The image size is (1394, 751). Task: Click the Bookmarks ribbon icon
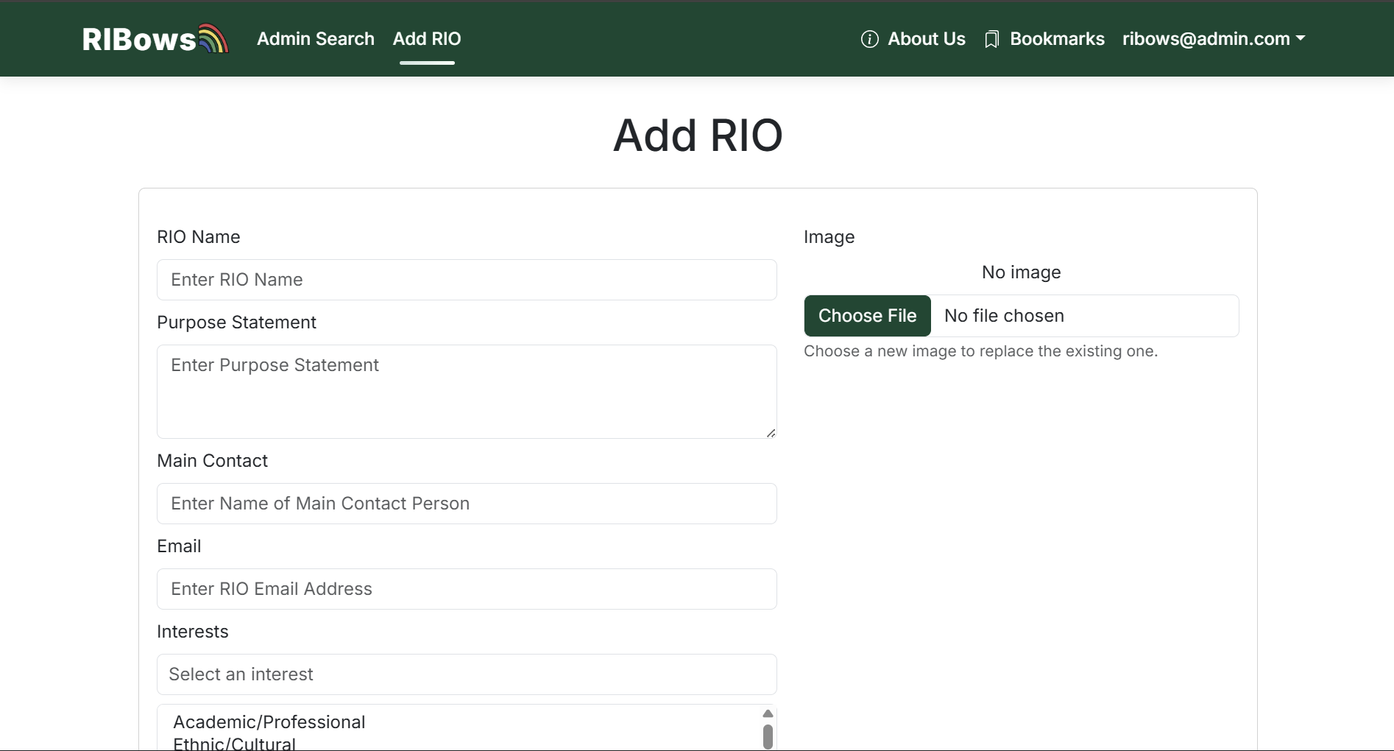point(991,39)
